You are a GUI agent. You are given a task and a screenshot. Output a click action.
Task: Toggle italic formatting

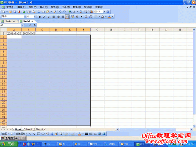pos(44,16)
